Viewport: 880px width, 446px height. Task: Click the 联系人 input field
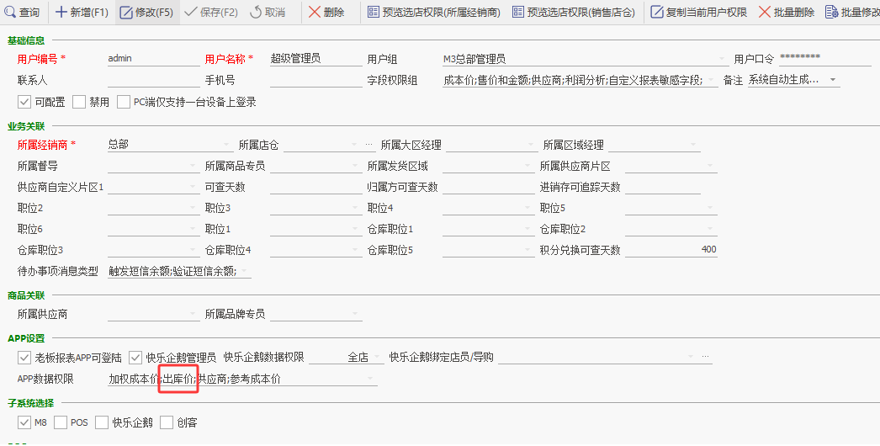click(x=153, y=80)
